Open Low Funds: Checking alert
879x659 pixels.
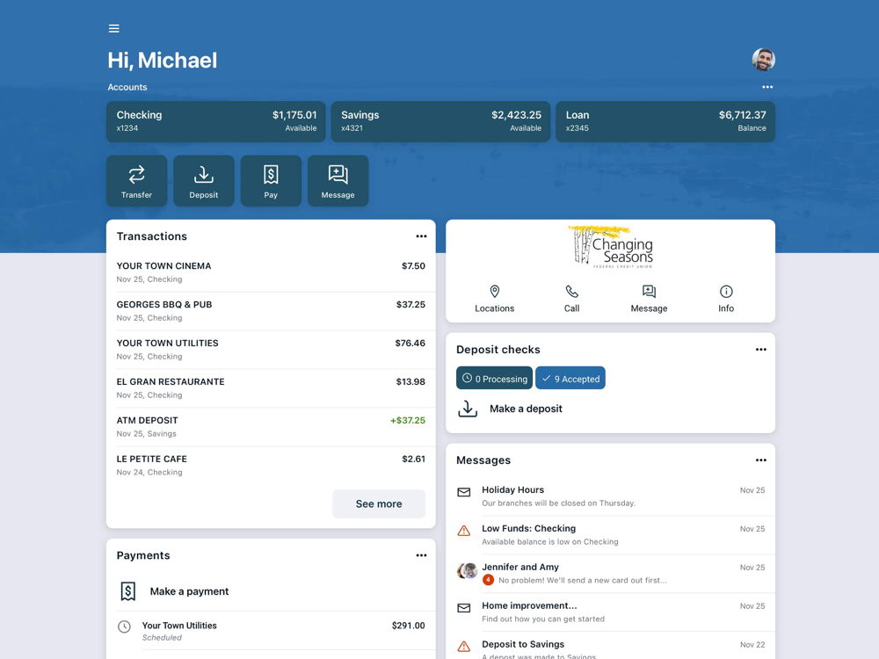611,535
